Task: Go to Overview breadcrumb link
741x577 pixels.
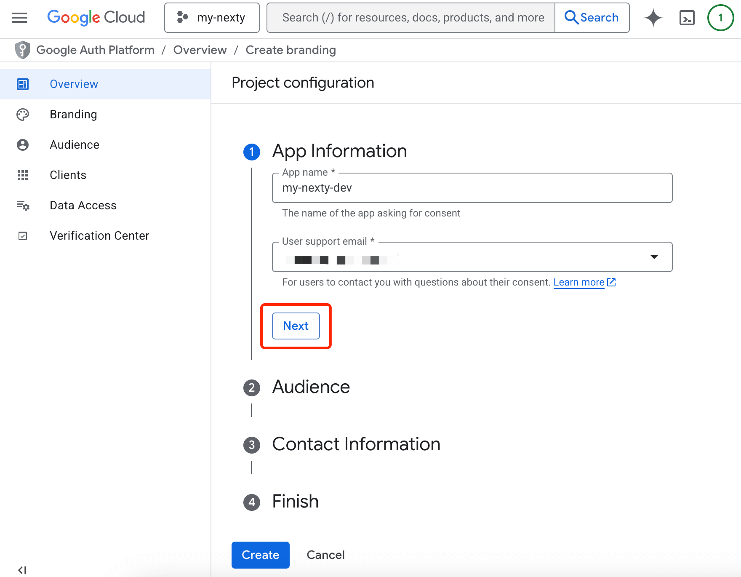Action: pos(200,50)
